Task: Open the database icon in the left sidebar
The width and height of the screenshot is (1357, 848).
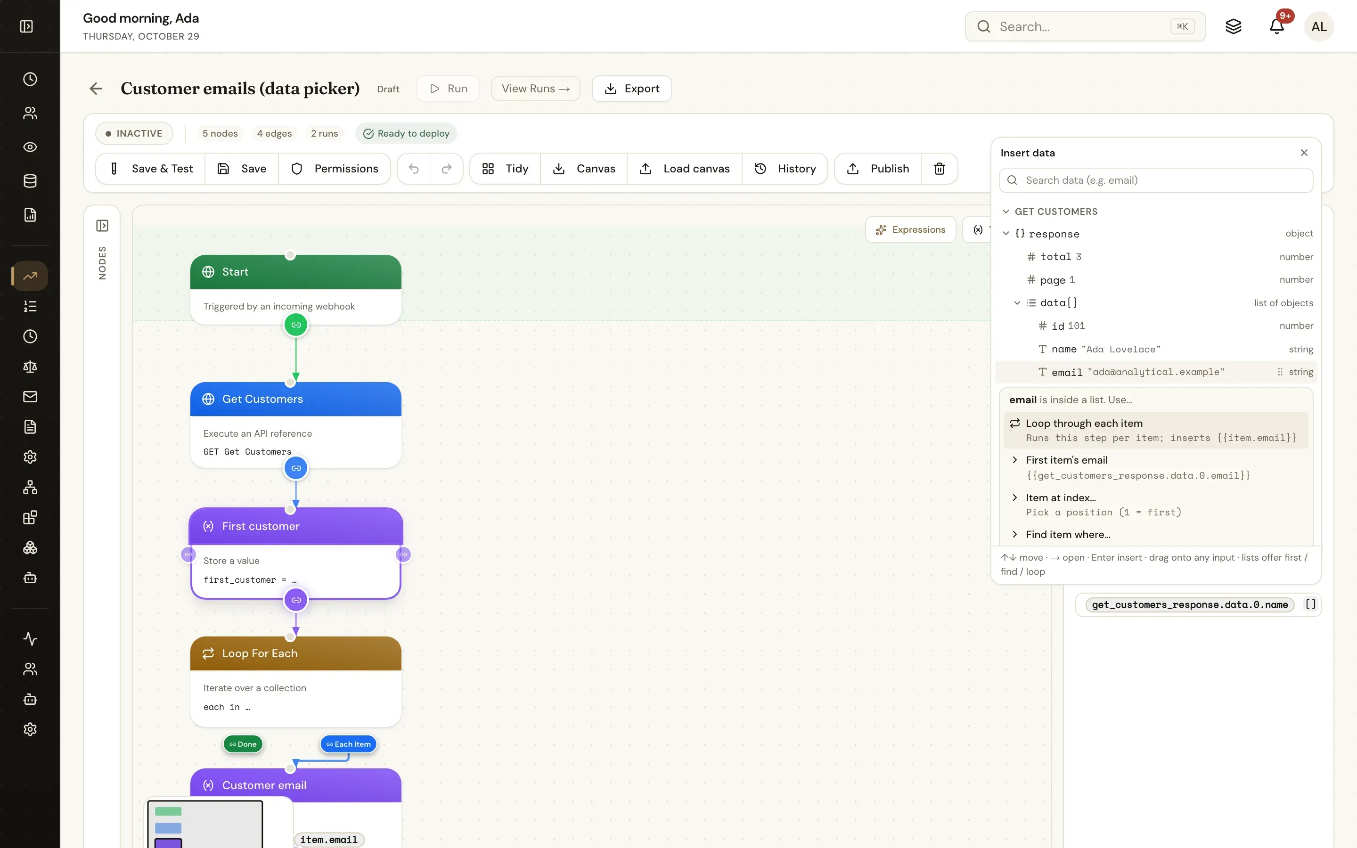Action: point(30,180)
